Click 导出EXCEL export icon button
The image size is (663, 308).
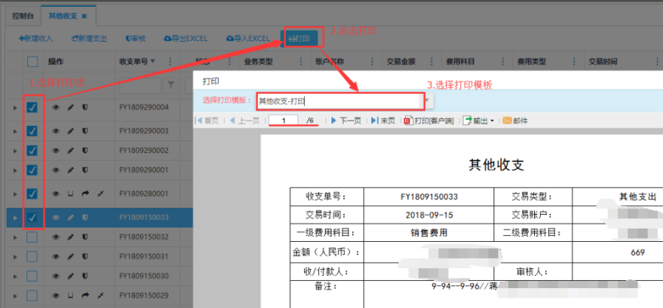(186, 38)
